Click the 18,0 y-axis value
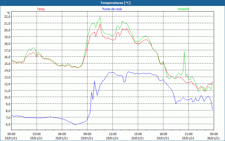This screenshot has height=141, width=225. 8,43
